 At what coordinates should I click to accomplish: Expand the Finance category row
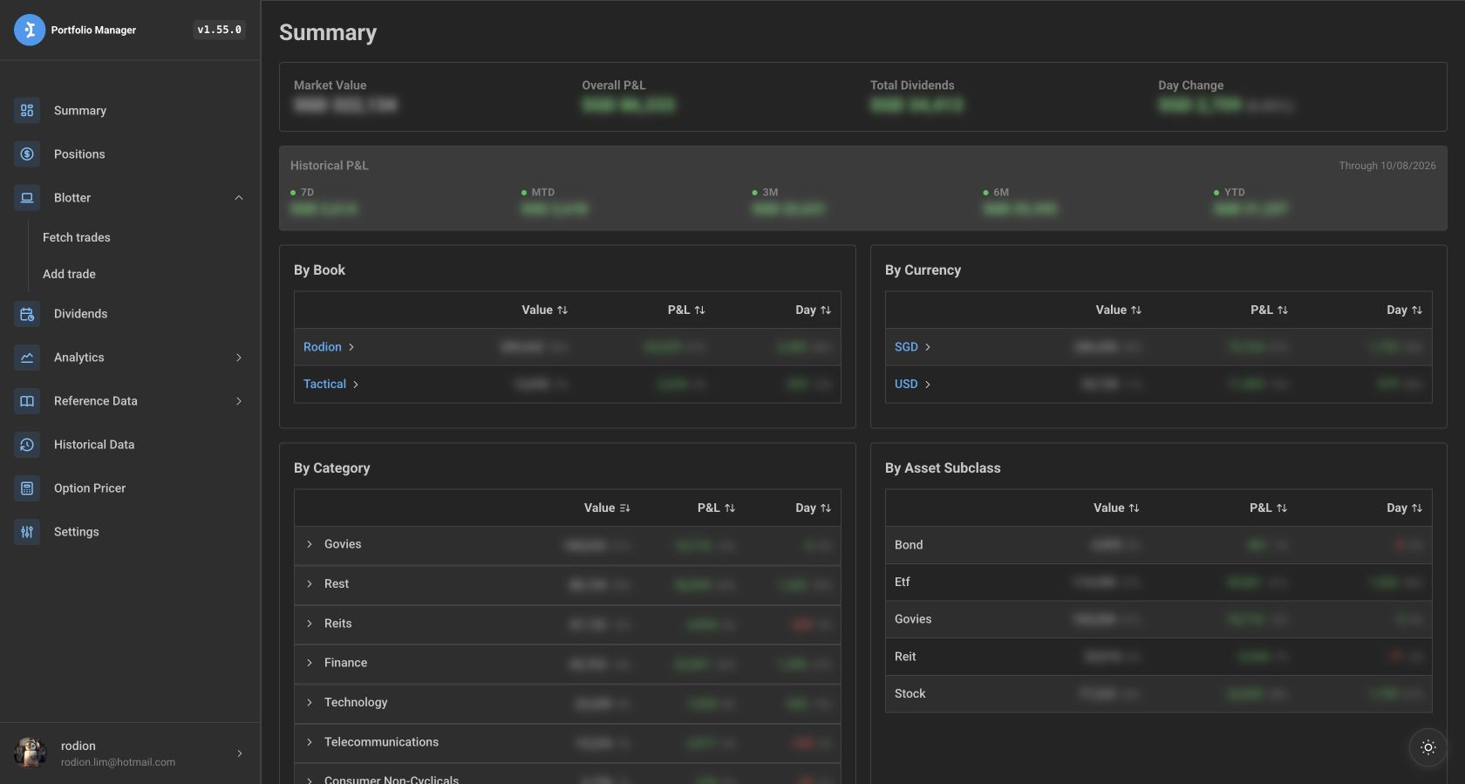tap(309, 663)
